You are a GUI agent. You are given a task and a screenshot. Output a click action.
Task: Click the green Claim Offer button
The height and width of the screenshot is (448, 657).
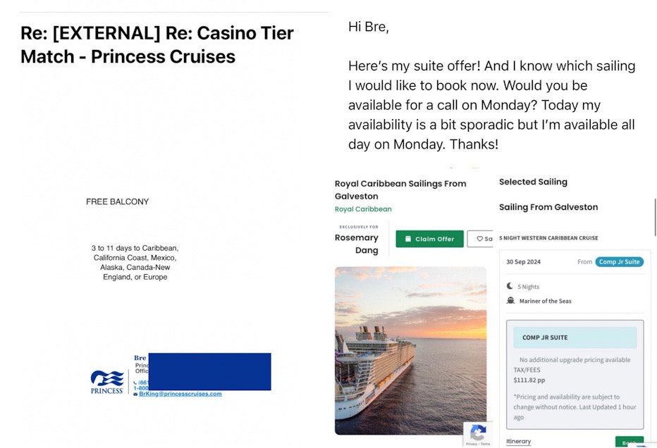click(429, 239)
